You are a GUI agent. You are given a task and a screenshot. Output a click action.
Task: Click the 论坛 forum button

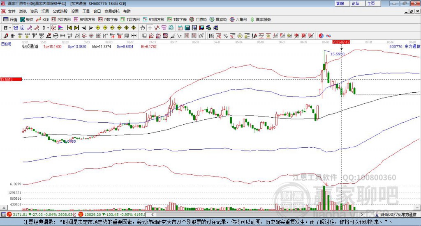[x=357, y=3]
